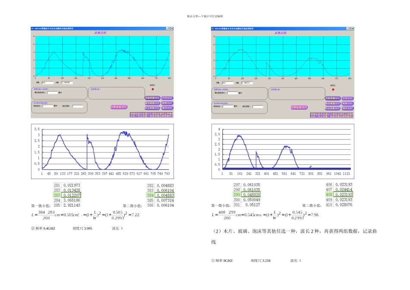Click 打印 (F4) button in left window
Screen dimensions: 410x290
click(x=167, y=98)
